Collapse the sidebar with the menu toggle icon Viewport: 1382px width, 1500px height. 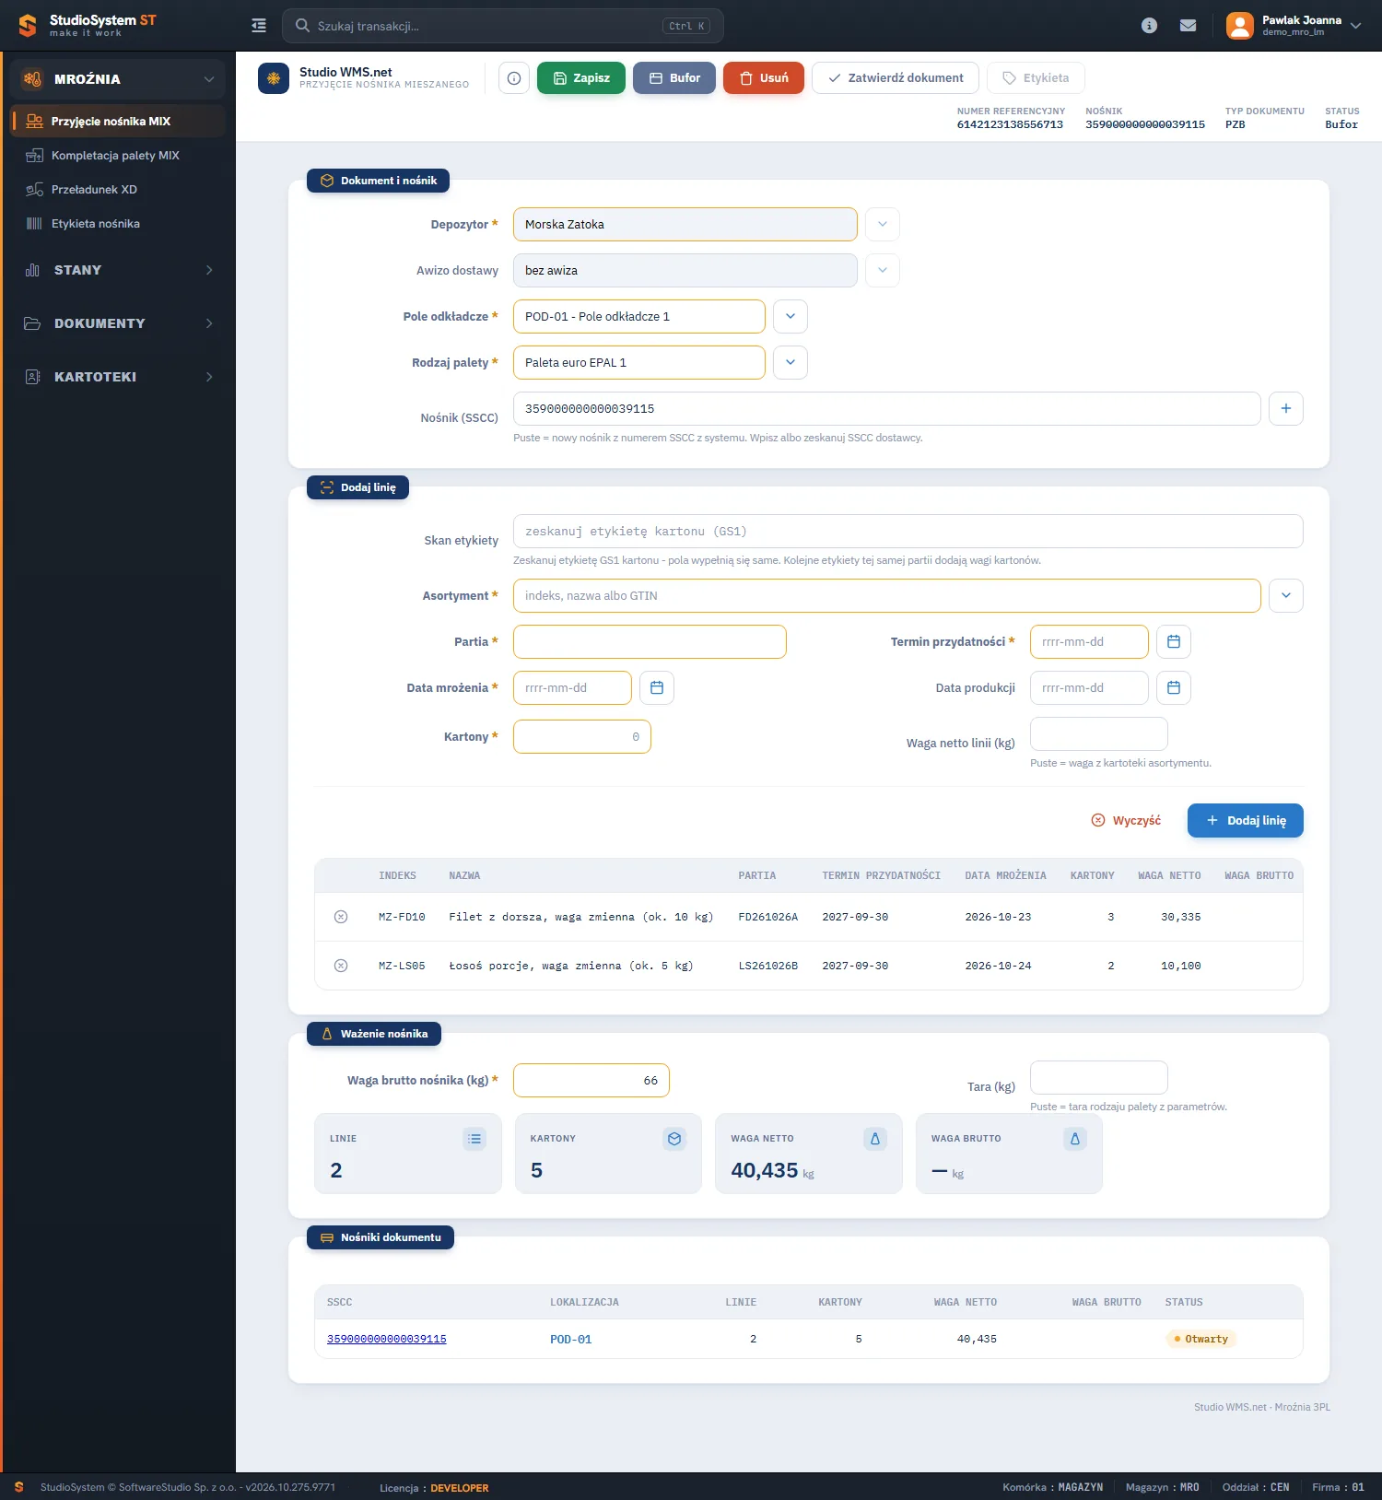tap(259, 26)
